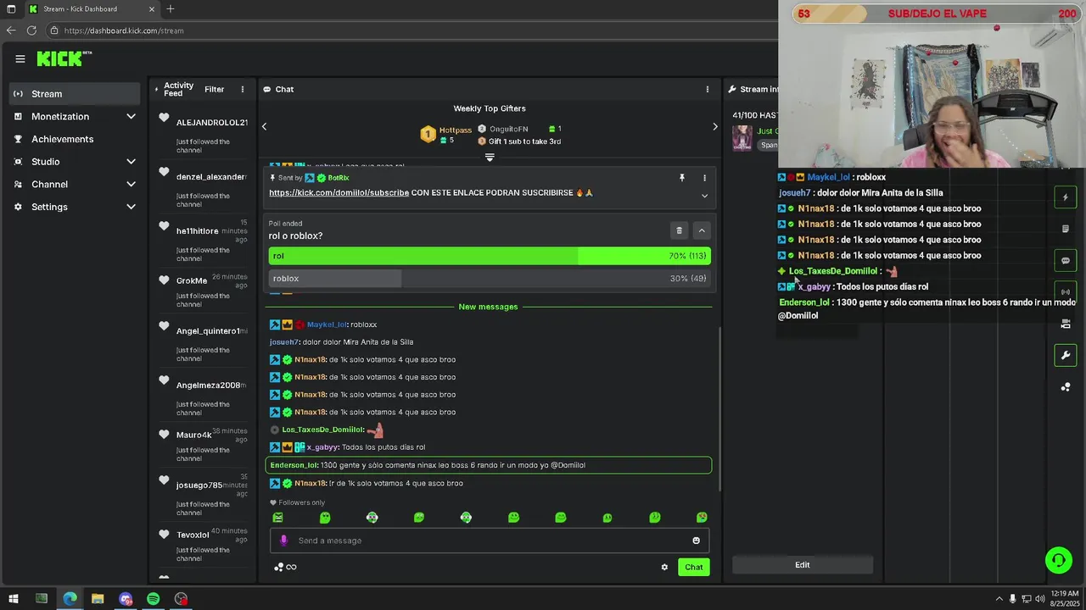Open the green headset support button

point(1059,560)
